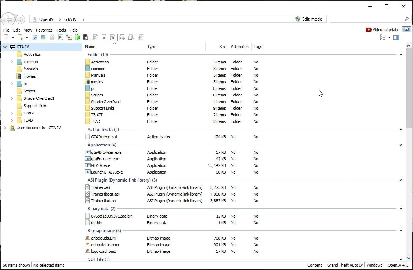Select the Scripts folder in tree
Viewport: 413px width, 270px height.
coord(29,91)
